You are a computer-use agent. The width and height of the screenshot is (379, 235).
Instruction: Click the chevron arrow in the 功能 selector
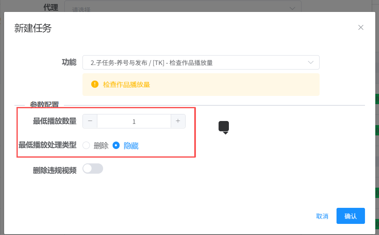(x=311, y=63)
